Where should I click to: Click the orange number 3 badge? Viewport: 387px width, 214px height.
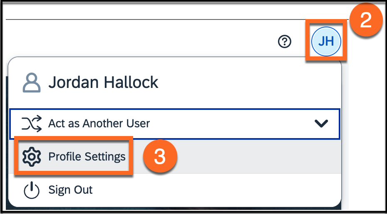tap(160, 157)
